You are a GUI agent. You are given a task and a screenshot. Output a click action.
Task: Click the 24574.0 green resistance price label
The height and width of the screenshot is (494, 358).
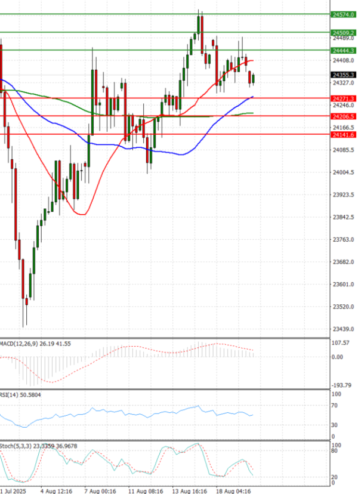coord(343,14)
